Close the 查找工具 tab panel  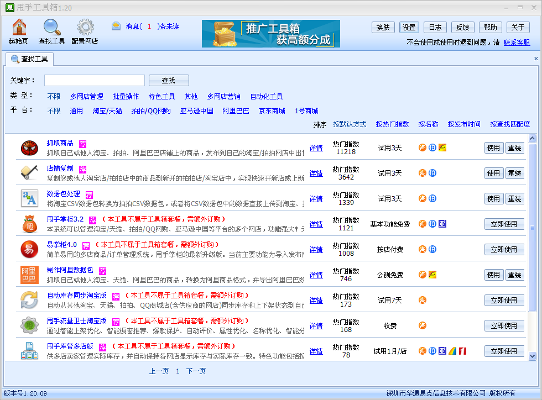point(536,59)
